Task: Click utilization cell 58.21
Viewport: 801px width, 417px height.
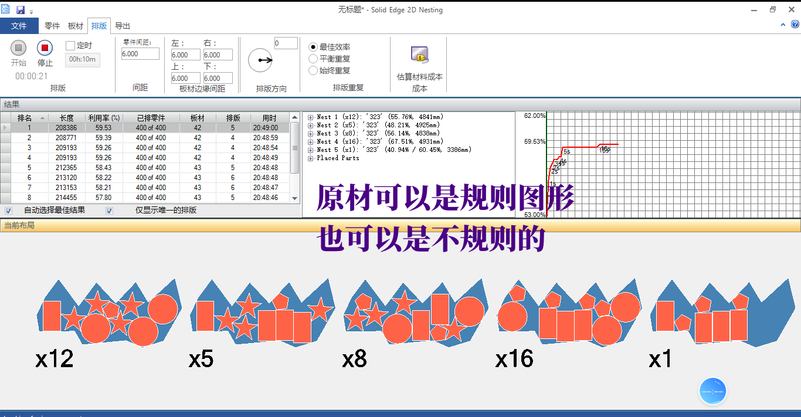Action: click(x=104, y=188)
